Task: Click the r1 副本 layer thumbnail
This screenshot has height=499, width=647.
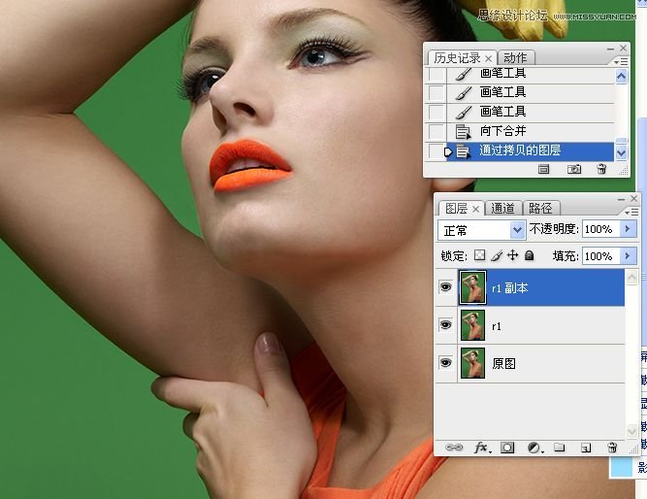Action: pyautogui.click(x=472, y=287)
